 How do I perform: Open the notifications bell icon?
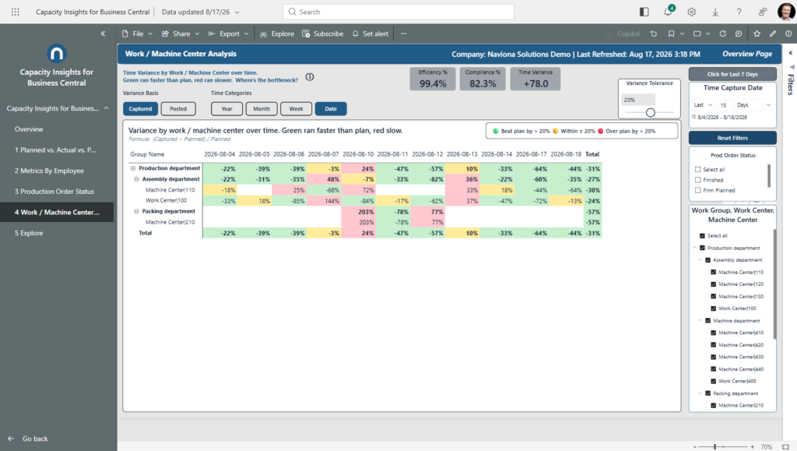pos(668,12)
